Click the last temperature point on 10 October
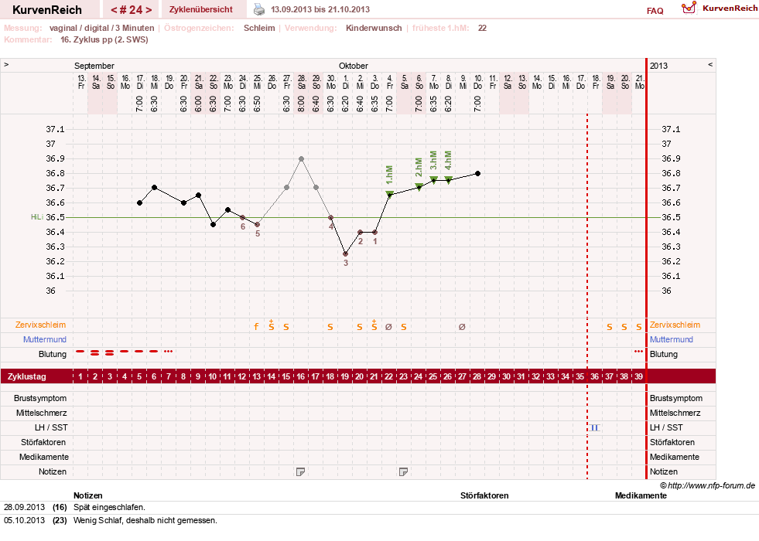 (478, 173)
